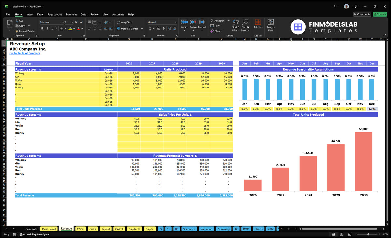Image resolution: width=391 pixels, height=238 pixels.
Task: Click the Borders icon
Action: (61, 29)
